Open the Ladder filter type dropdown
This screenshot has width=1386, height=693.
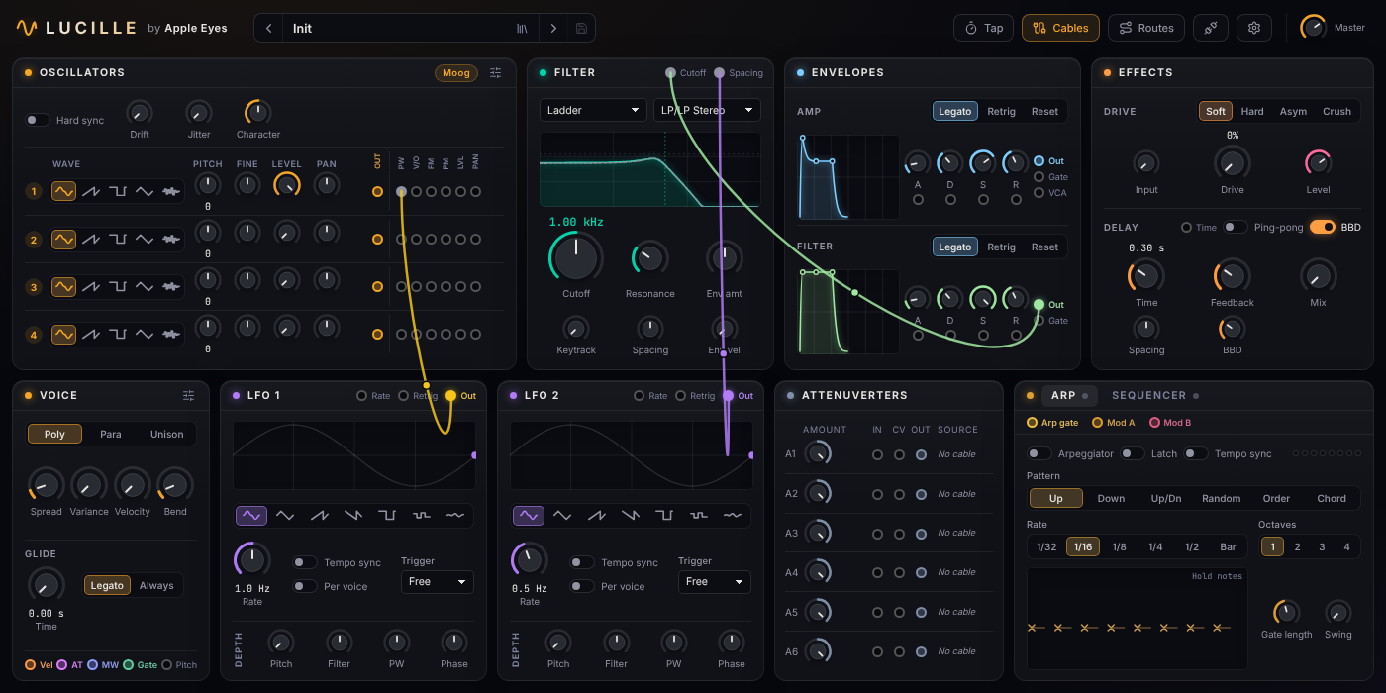(593, 110)
